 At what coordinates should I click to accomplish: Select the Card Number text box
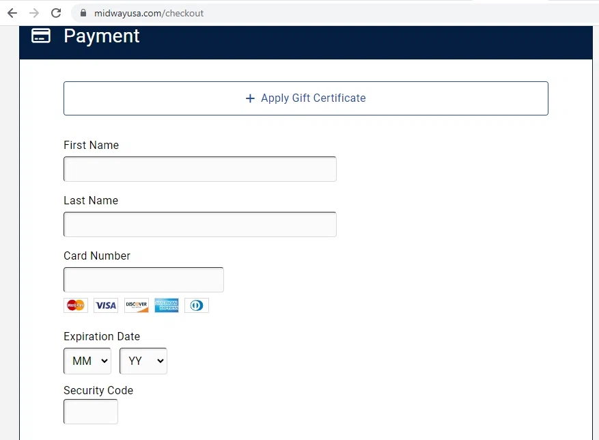tap(143, 280)
